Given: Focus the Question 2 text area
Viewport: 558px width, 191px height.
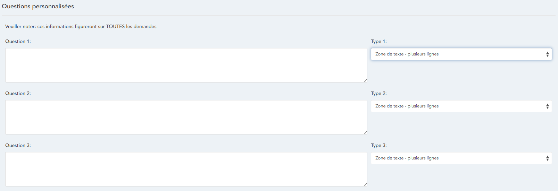Looking at the screenshot, I should point(186,117).
